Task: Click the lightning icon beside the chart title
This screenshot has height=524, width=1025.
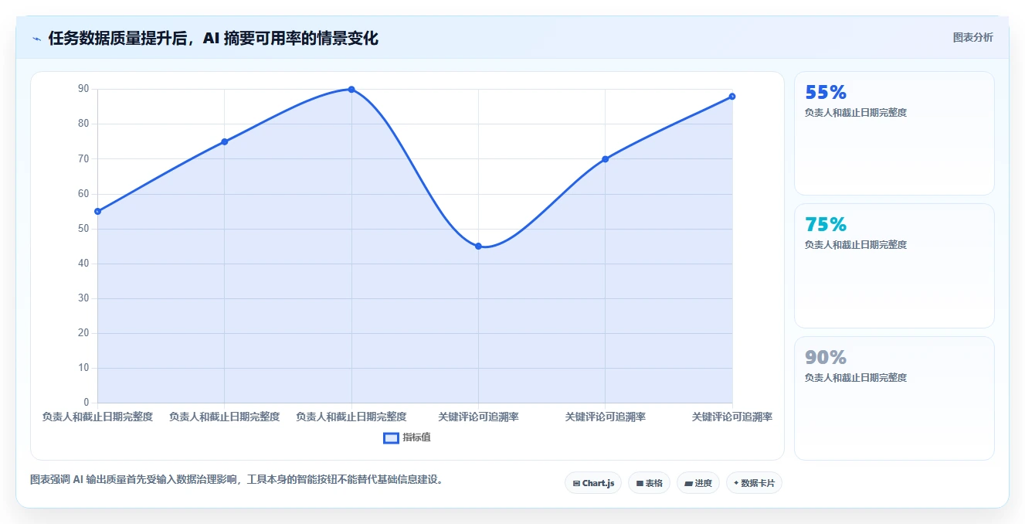Action: (x=36, y=39)
